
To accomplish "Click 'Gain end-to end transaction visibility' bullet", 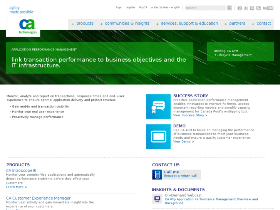I will pos(40,106).
